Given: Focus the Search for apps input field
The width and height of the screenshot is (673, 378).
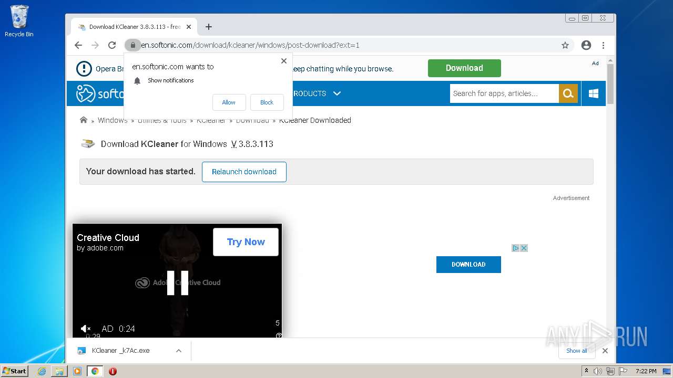Looking at the screenshot, I should pyautogui.click(x=504, y=93).
